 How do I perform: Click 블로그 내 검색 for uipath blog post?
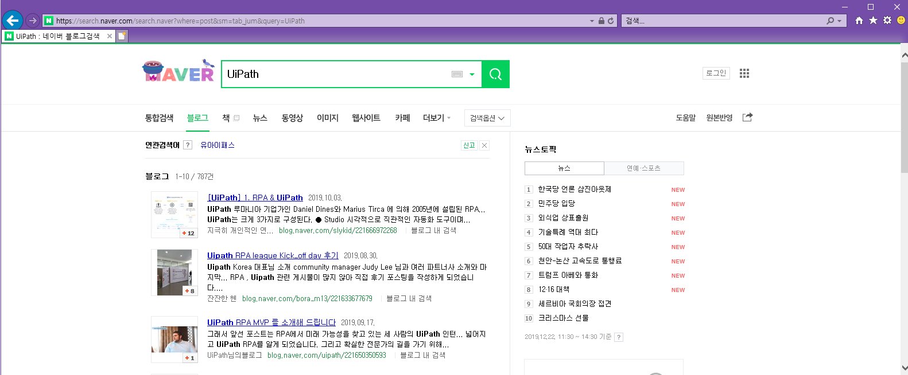422,355
